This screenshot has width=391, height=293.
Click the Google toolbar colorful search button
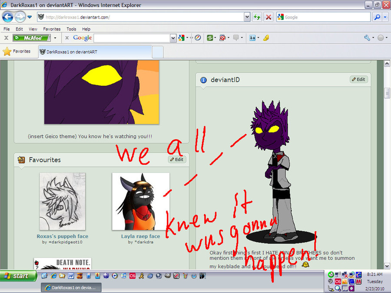(x=181, y=38)
